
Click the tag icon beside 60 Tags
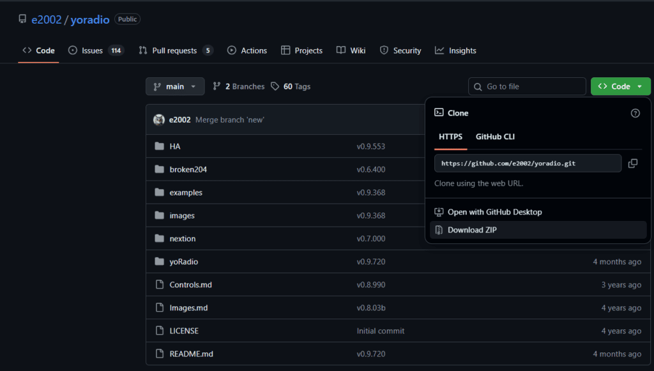[x=275, y=86]
